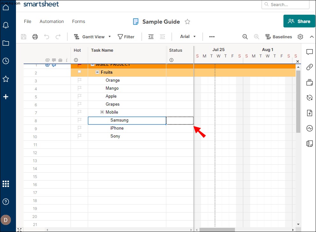Click in the Search field

coord(285,4)
